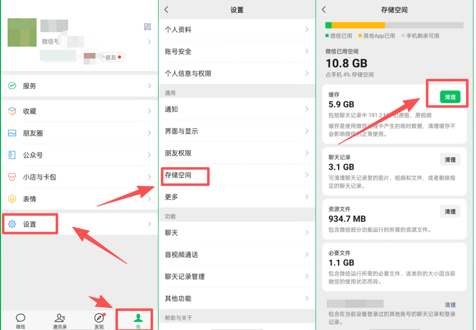Open the QR code icon beside profile
476x330 pixels.
pyautogui.click(x=147, y=27)
